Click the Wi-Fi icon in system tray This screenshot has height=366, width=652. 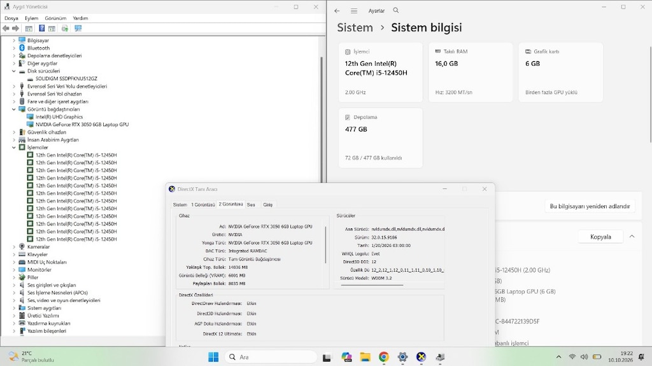[x=572, y=357]
